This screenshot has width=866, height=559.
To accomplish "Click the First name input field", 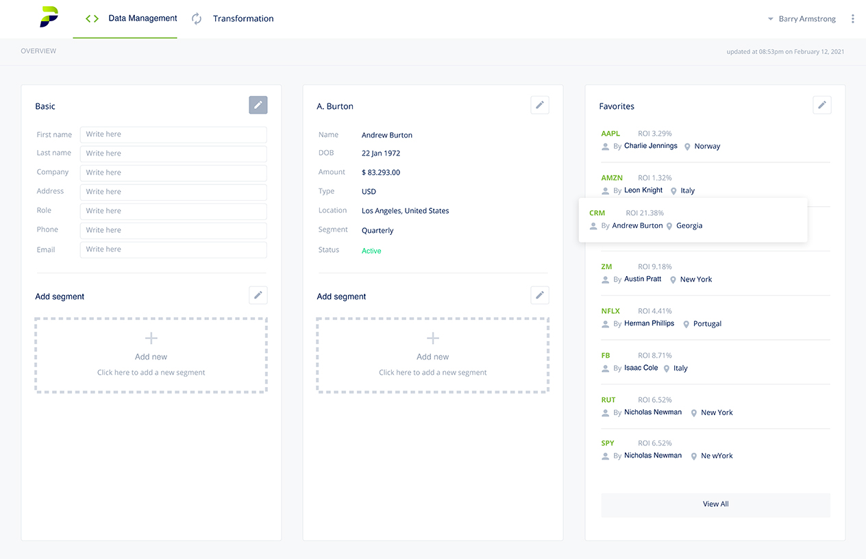I will tap(173, 134).
